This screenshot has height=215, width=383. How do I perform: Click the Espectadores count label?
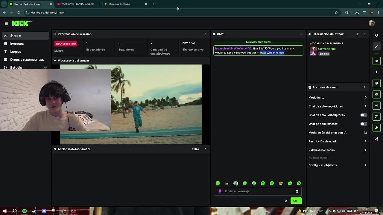[x=96, y=50]
